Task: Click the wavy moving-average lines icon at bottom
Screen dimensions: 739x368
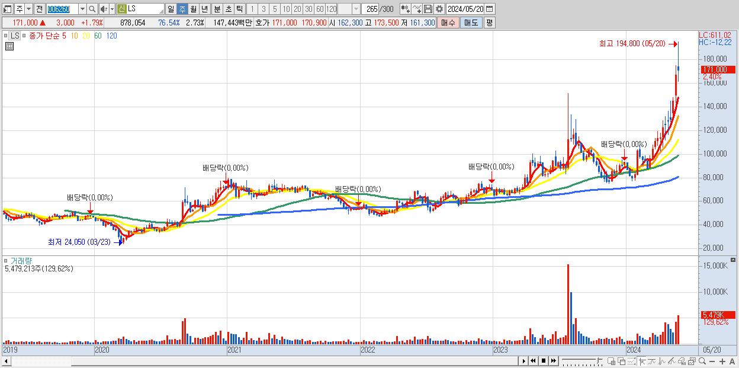Action: click(x=652, y=361)
